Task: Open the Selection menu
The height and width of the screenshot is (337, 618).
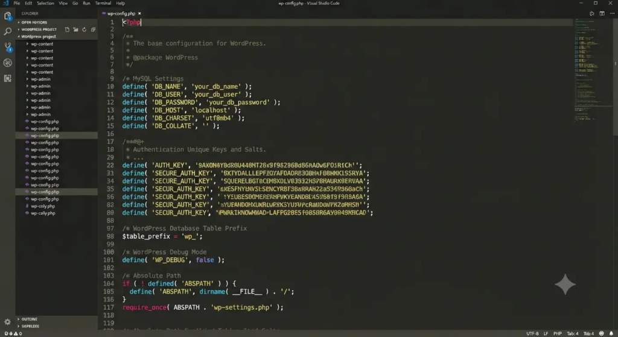Action: click(45, 3)
